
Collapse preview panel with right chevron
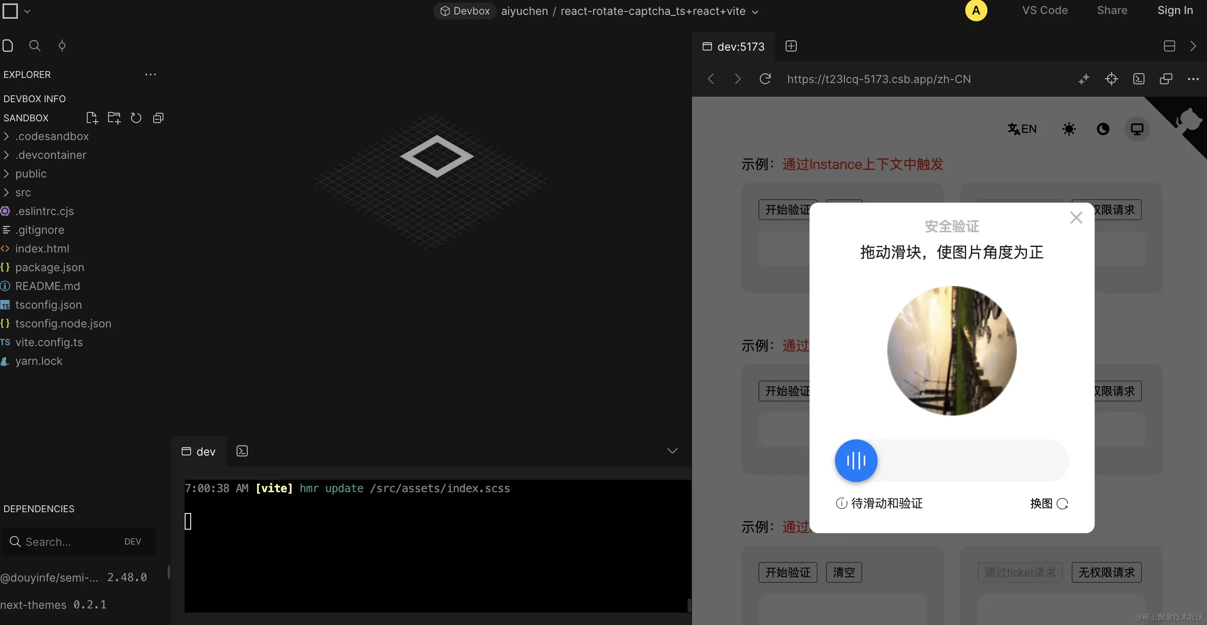tap(1193, 46)
